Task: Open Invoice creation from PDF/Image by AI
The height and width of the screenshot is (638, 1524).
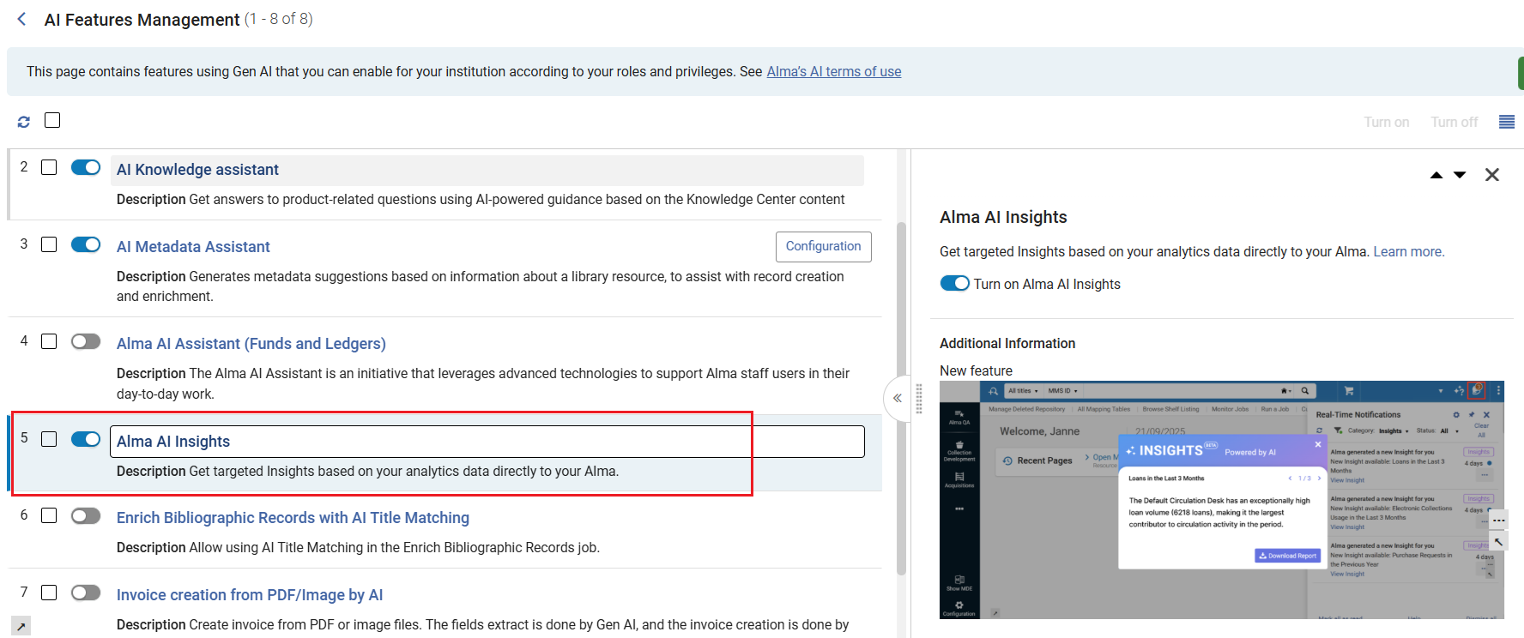Action: [x=250, y=595]
